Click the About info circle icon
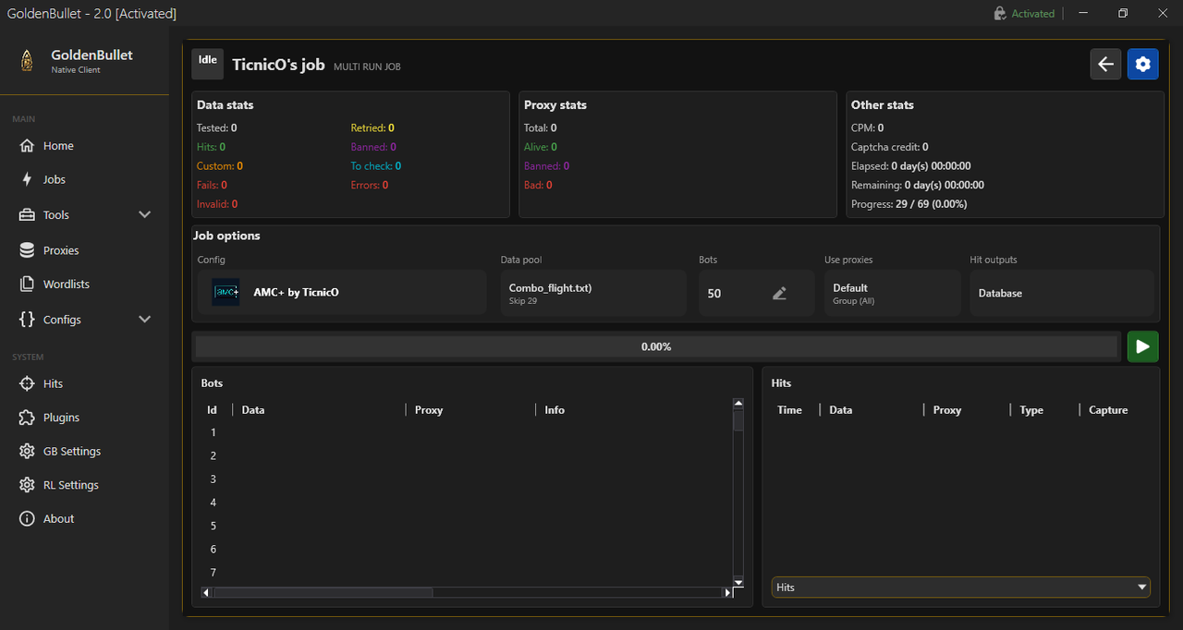Viewport: 1183px width, 630px height. (27, 519)
